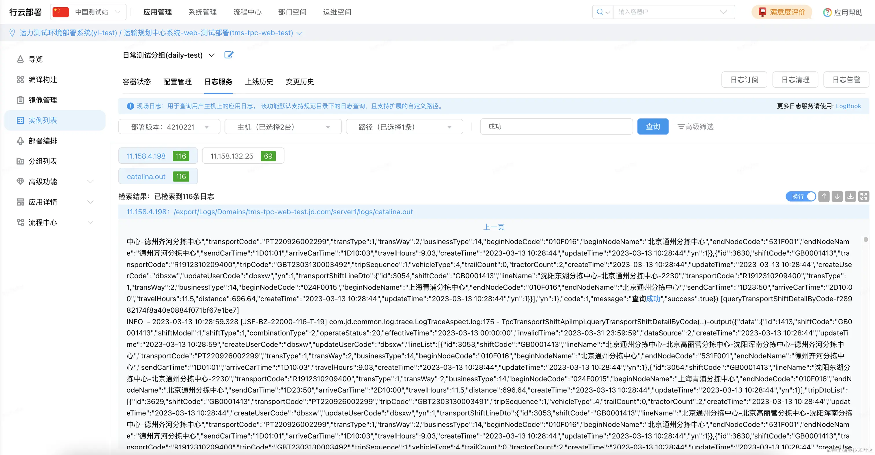Click the search icon in the top bar

tap(600, 12)
